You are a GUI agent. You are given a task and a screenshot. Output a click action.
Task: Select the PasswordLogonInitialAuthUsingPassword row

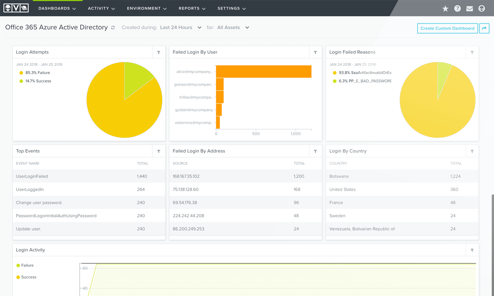pos(89,216)
